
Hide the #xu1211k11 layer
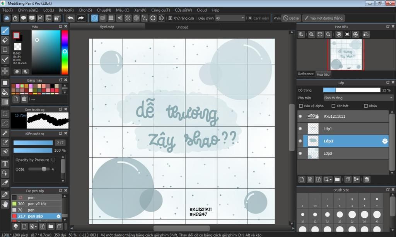(300, 116)
